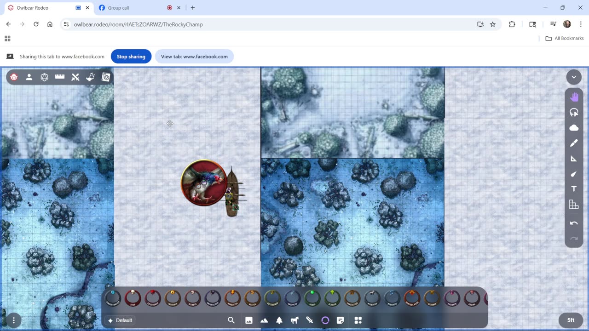Open the crossed swords initiative tracker
This screenshot has height=331, width=589.
click(x=75, y=77)
